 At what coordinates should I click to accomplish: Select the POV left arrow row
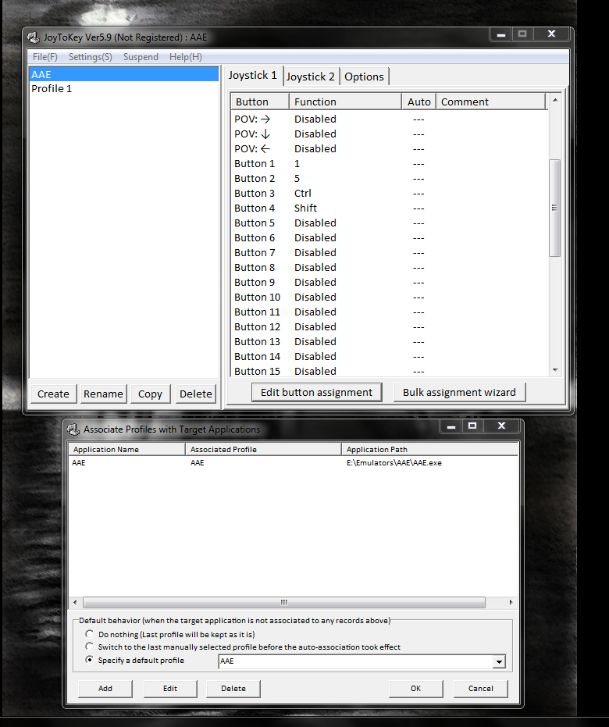pyautogui.click(x=390, y=149)
